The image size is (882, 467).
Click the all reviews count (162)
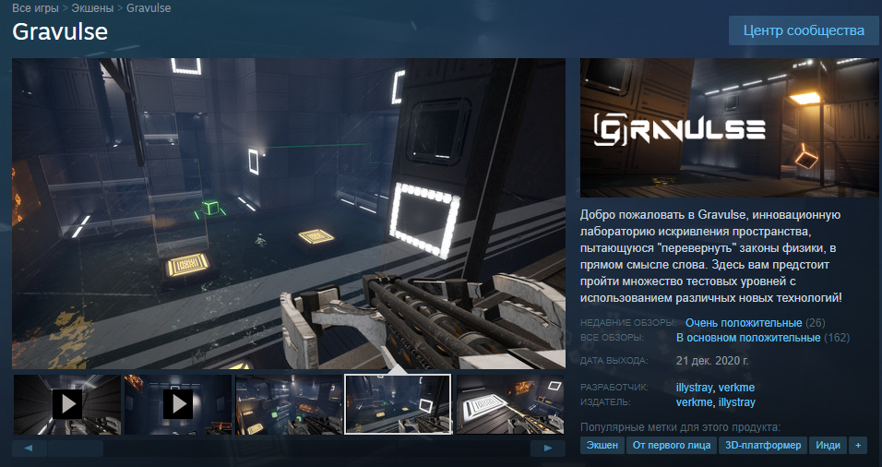837,338
